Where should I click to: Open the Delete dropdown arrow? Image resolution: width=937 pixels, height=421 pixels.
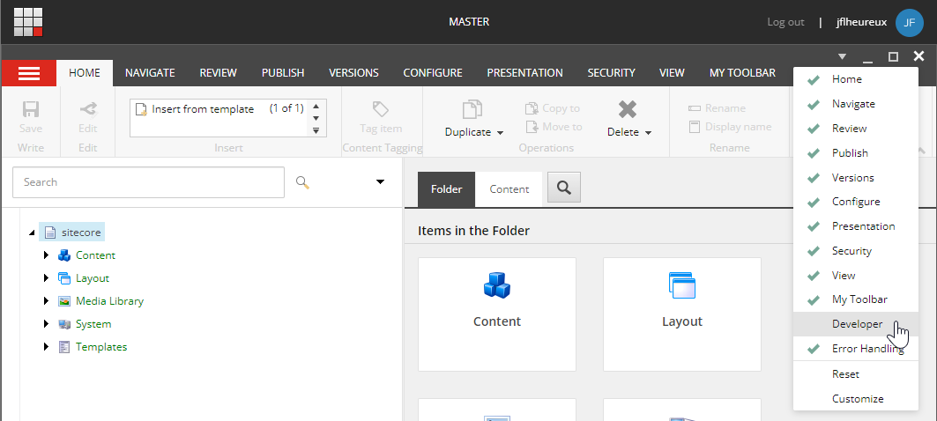point(649,133)
